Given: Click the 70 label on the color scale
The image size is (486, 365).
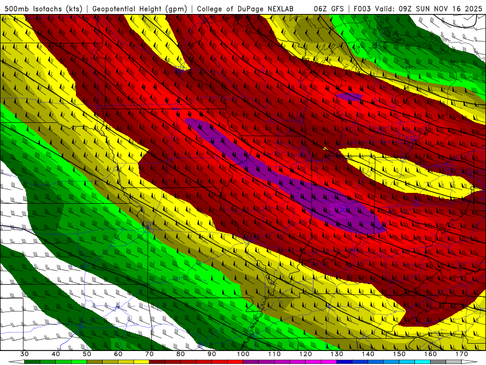Looking at the screenshot, I should coord(149,354).
